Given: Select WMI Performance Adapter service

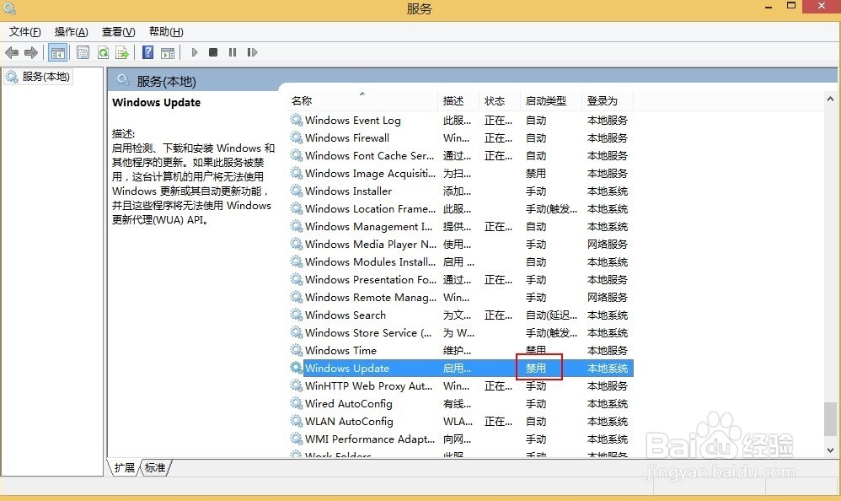Looking at the screenshot, I should (x=461, y=439).
